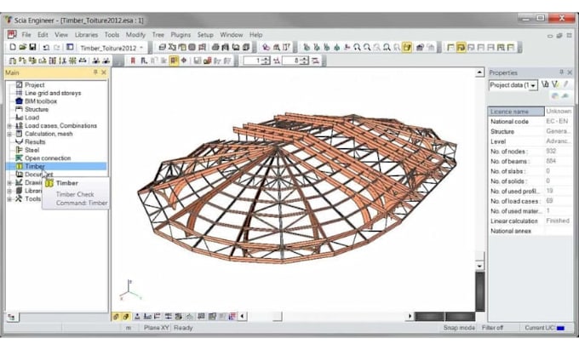Click the input field showing value 1
This screenshot has height=350, width=579.
point(253,60)
